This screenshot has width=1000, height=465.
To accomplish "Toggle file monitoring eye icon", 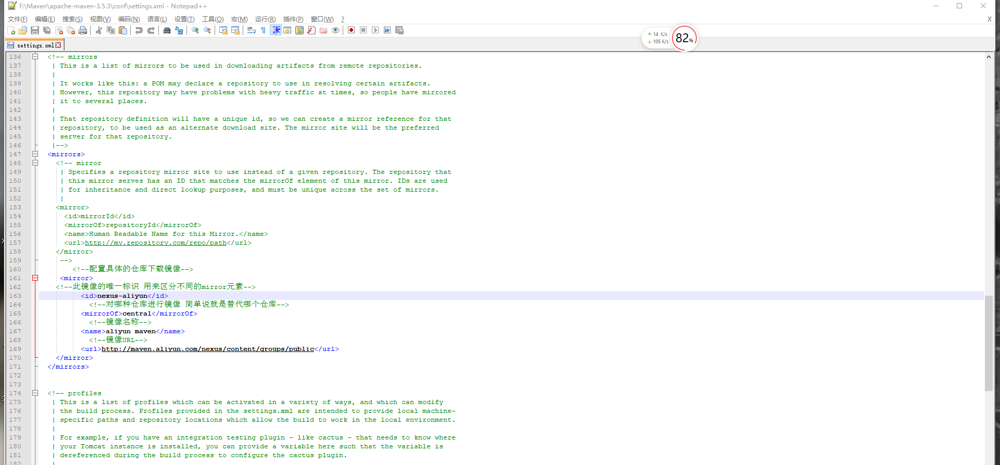I will [x=335, y=30].
